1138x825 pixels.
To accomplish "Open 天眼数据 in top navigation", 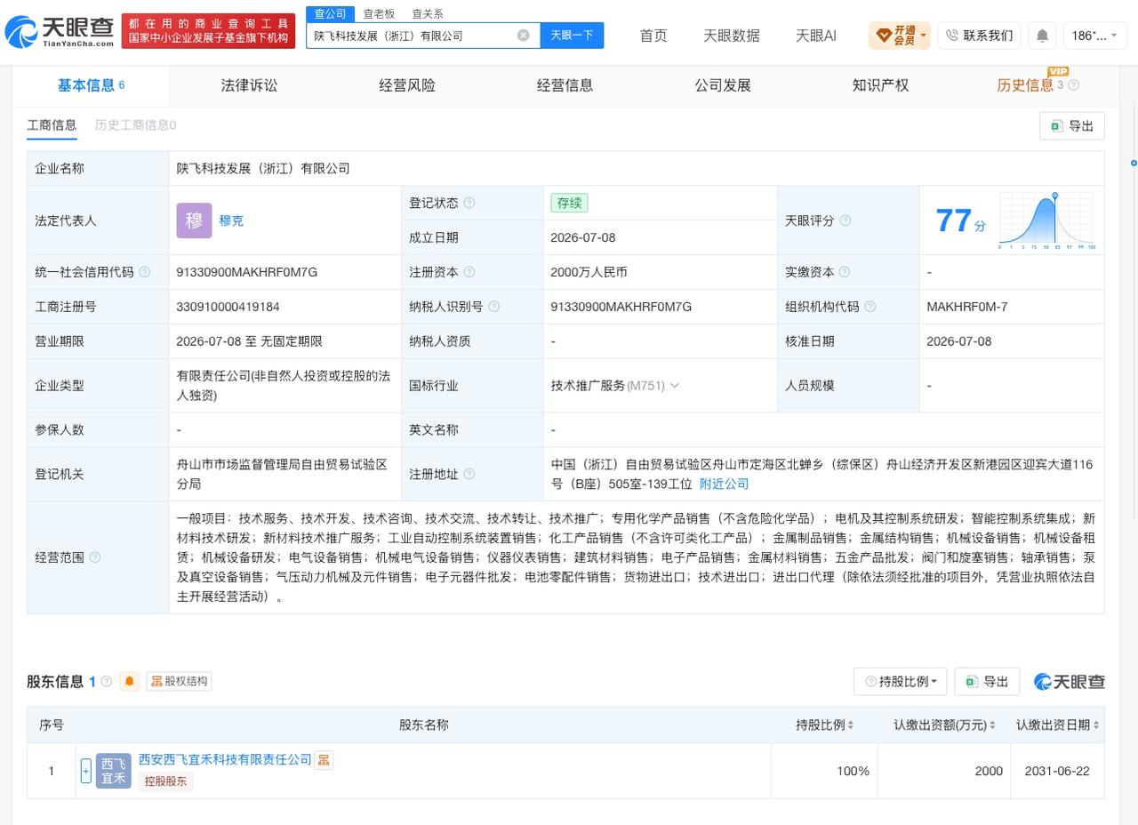I will (732, 36).
